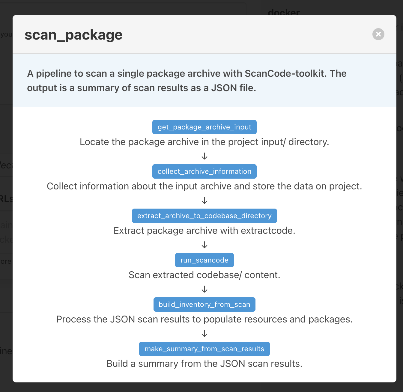The width and height of the screenshot is (403, 392).
Task: Click the arrow leading to make_summary_from_scan_results
Action: click(204, 333)
